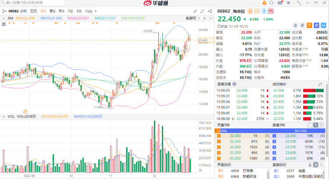This screenshot has height=179, width=329.
Task: Collapse right quote panel icon
Action: 210,11
